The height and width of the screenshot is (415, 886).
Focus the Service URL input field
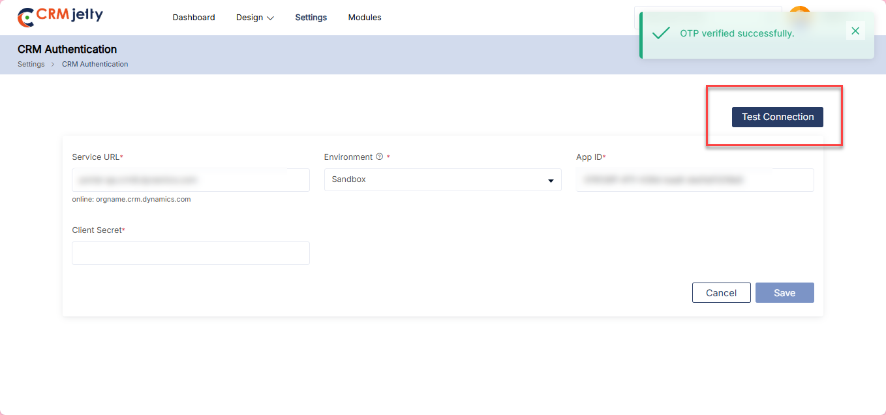pyautogui.click(x=191, y=180)
